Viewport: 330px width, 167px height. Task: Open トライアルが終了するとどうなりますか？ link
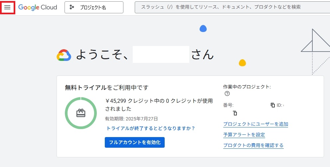coord(150,128)
